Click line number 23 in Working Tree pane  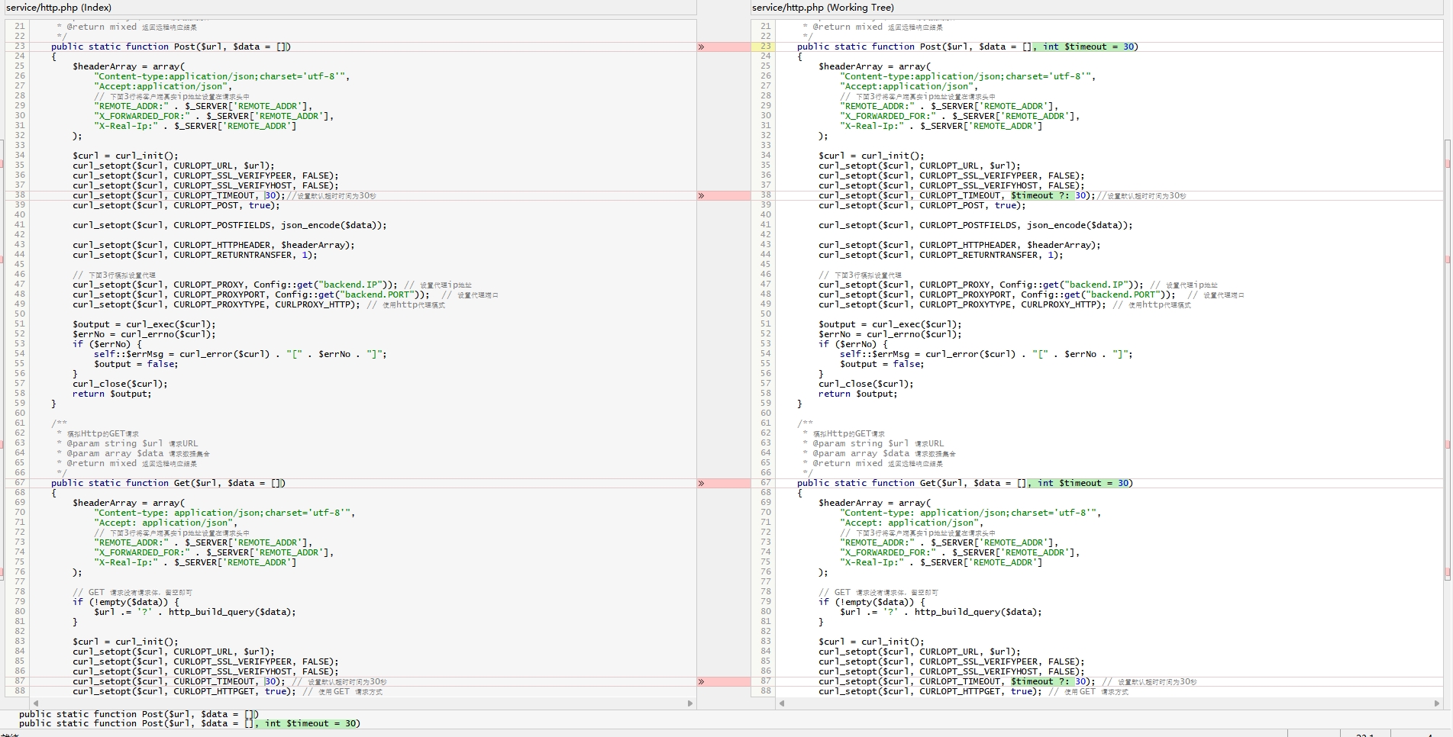point(765,47)
